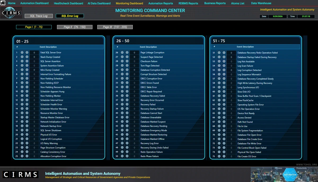Open the AI Data Dashboard menu item

tap(99, 3)
